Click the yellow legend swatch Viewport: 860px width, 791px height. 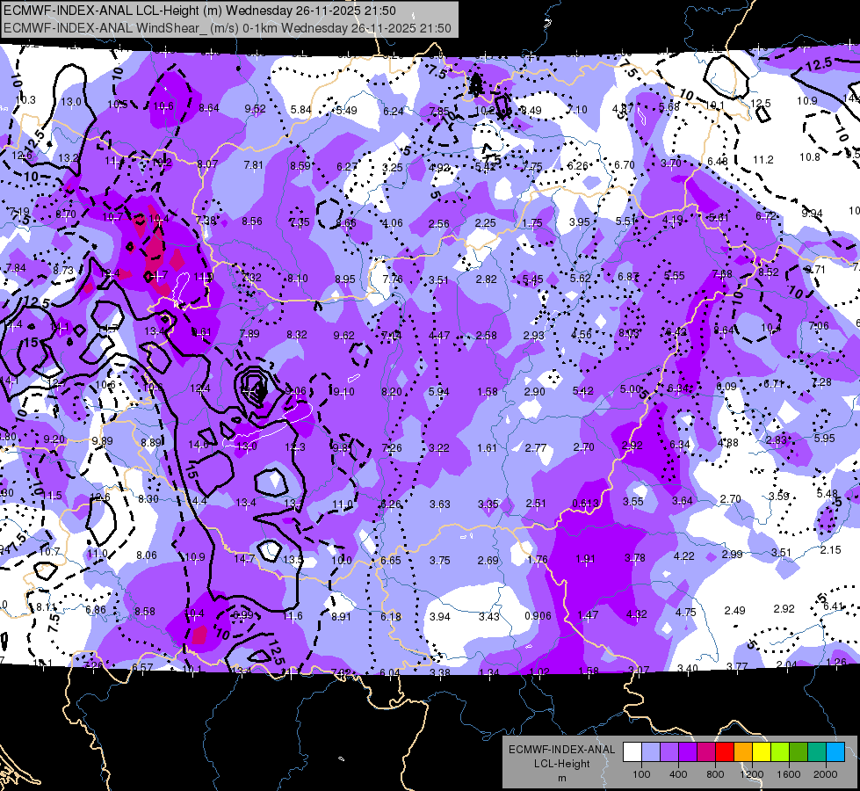click(762, 752)
